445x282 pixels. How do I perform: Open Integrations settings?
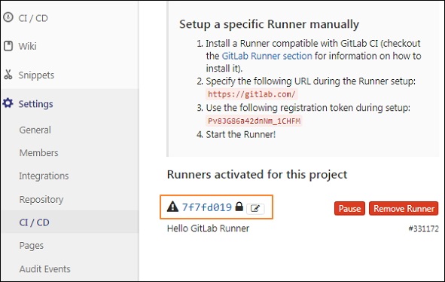click(x=44, y=176)
